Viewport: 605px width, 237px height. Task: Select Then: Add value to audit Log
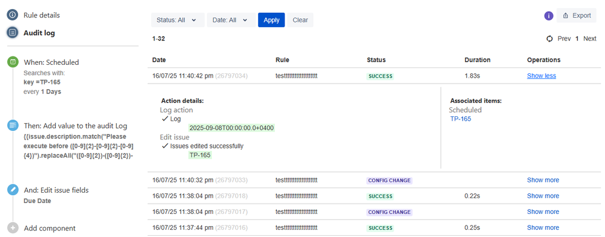[x=75, y=126]
